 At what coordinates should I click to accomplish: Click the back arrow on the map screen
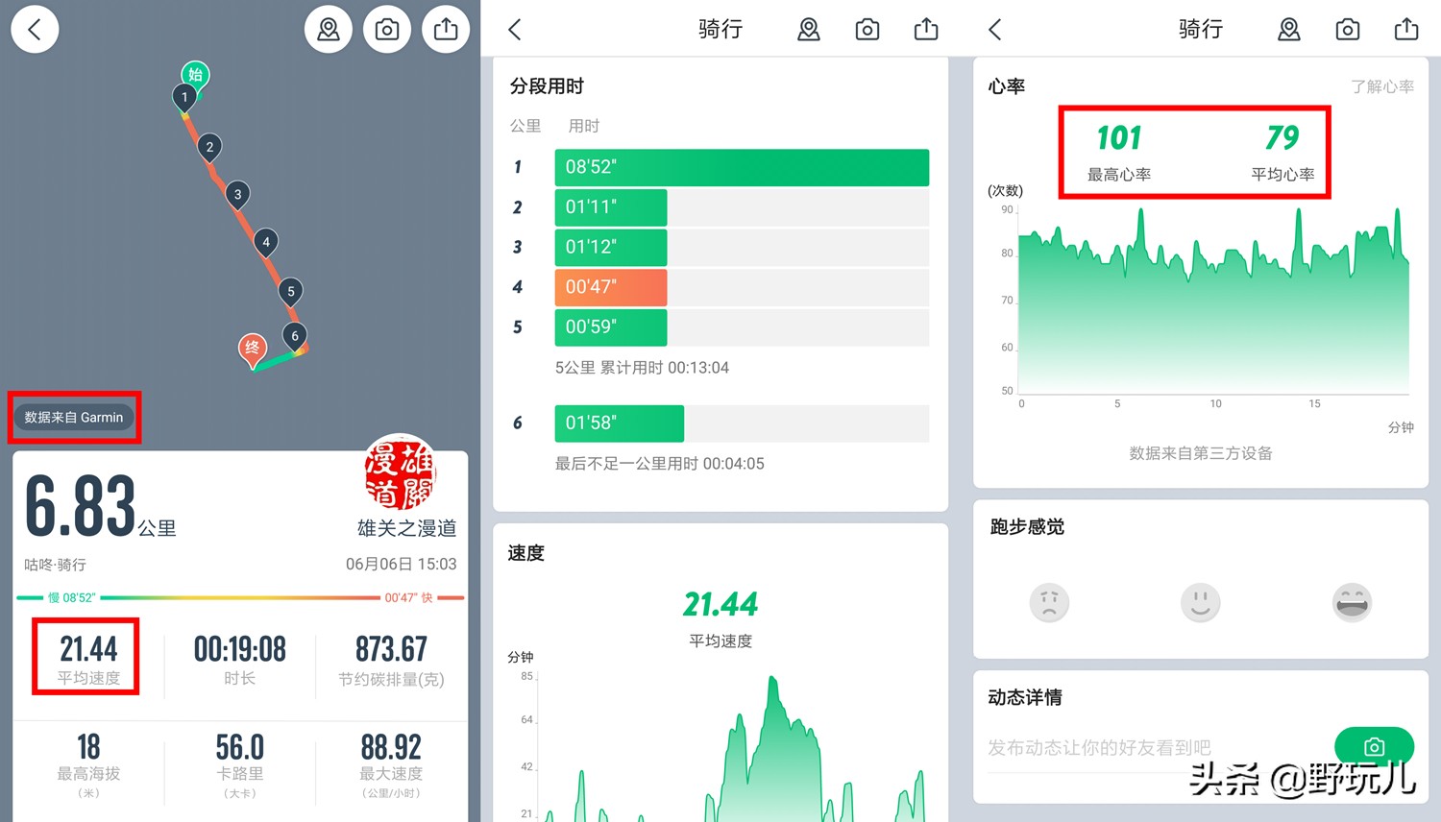(x=35, y=29)
